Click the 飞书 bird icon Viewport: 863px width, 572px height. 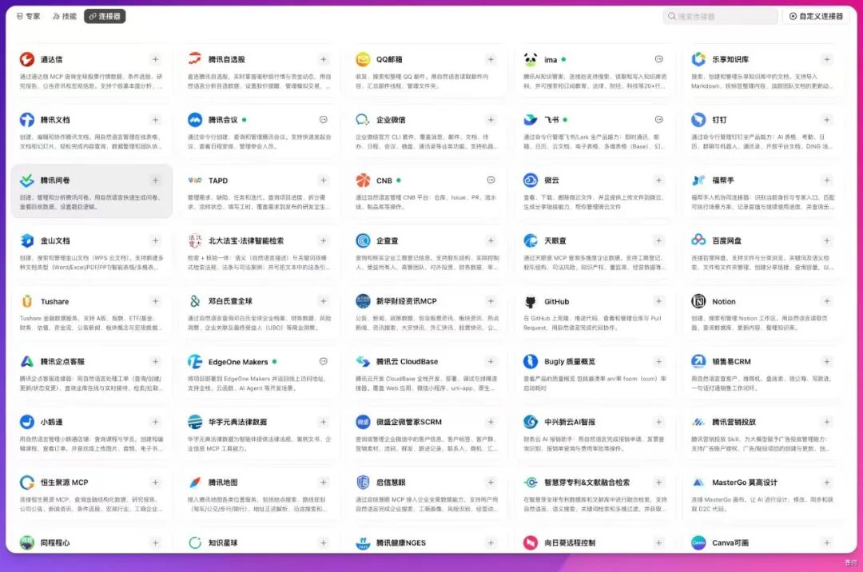coord(531,119)
